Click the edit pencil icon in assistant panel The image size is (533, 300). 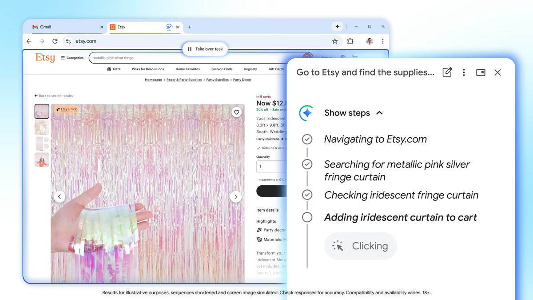447,72
